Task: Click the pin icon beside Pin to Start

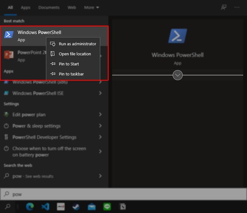Action: pyautogui.click(x=53, y=64)
